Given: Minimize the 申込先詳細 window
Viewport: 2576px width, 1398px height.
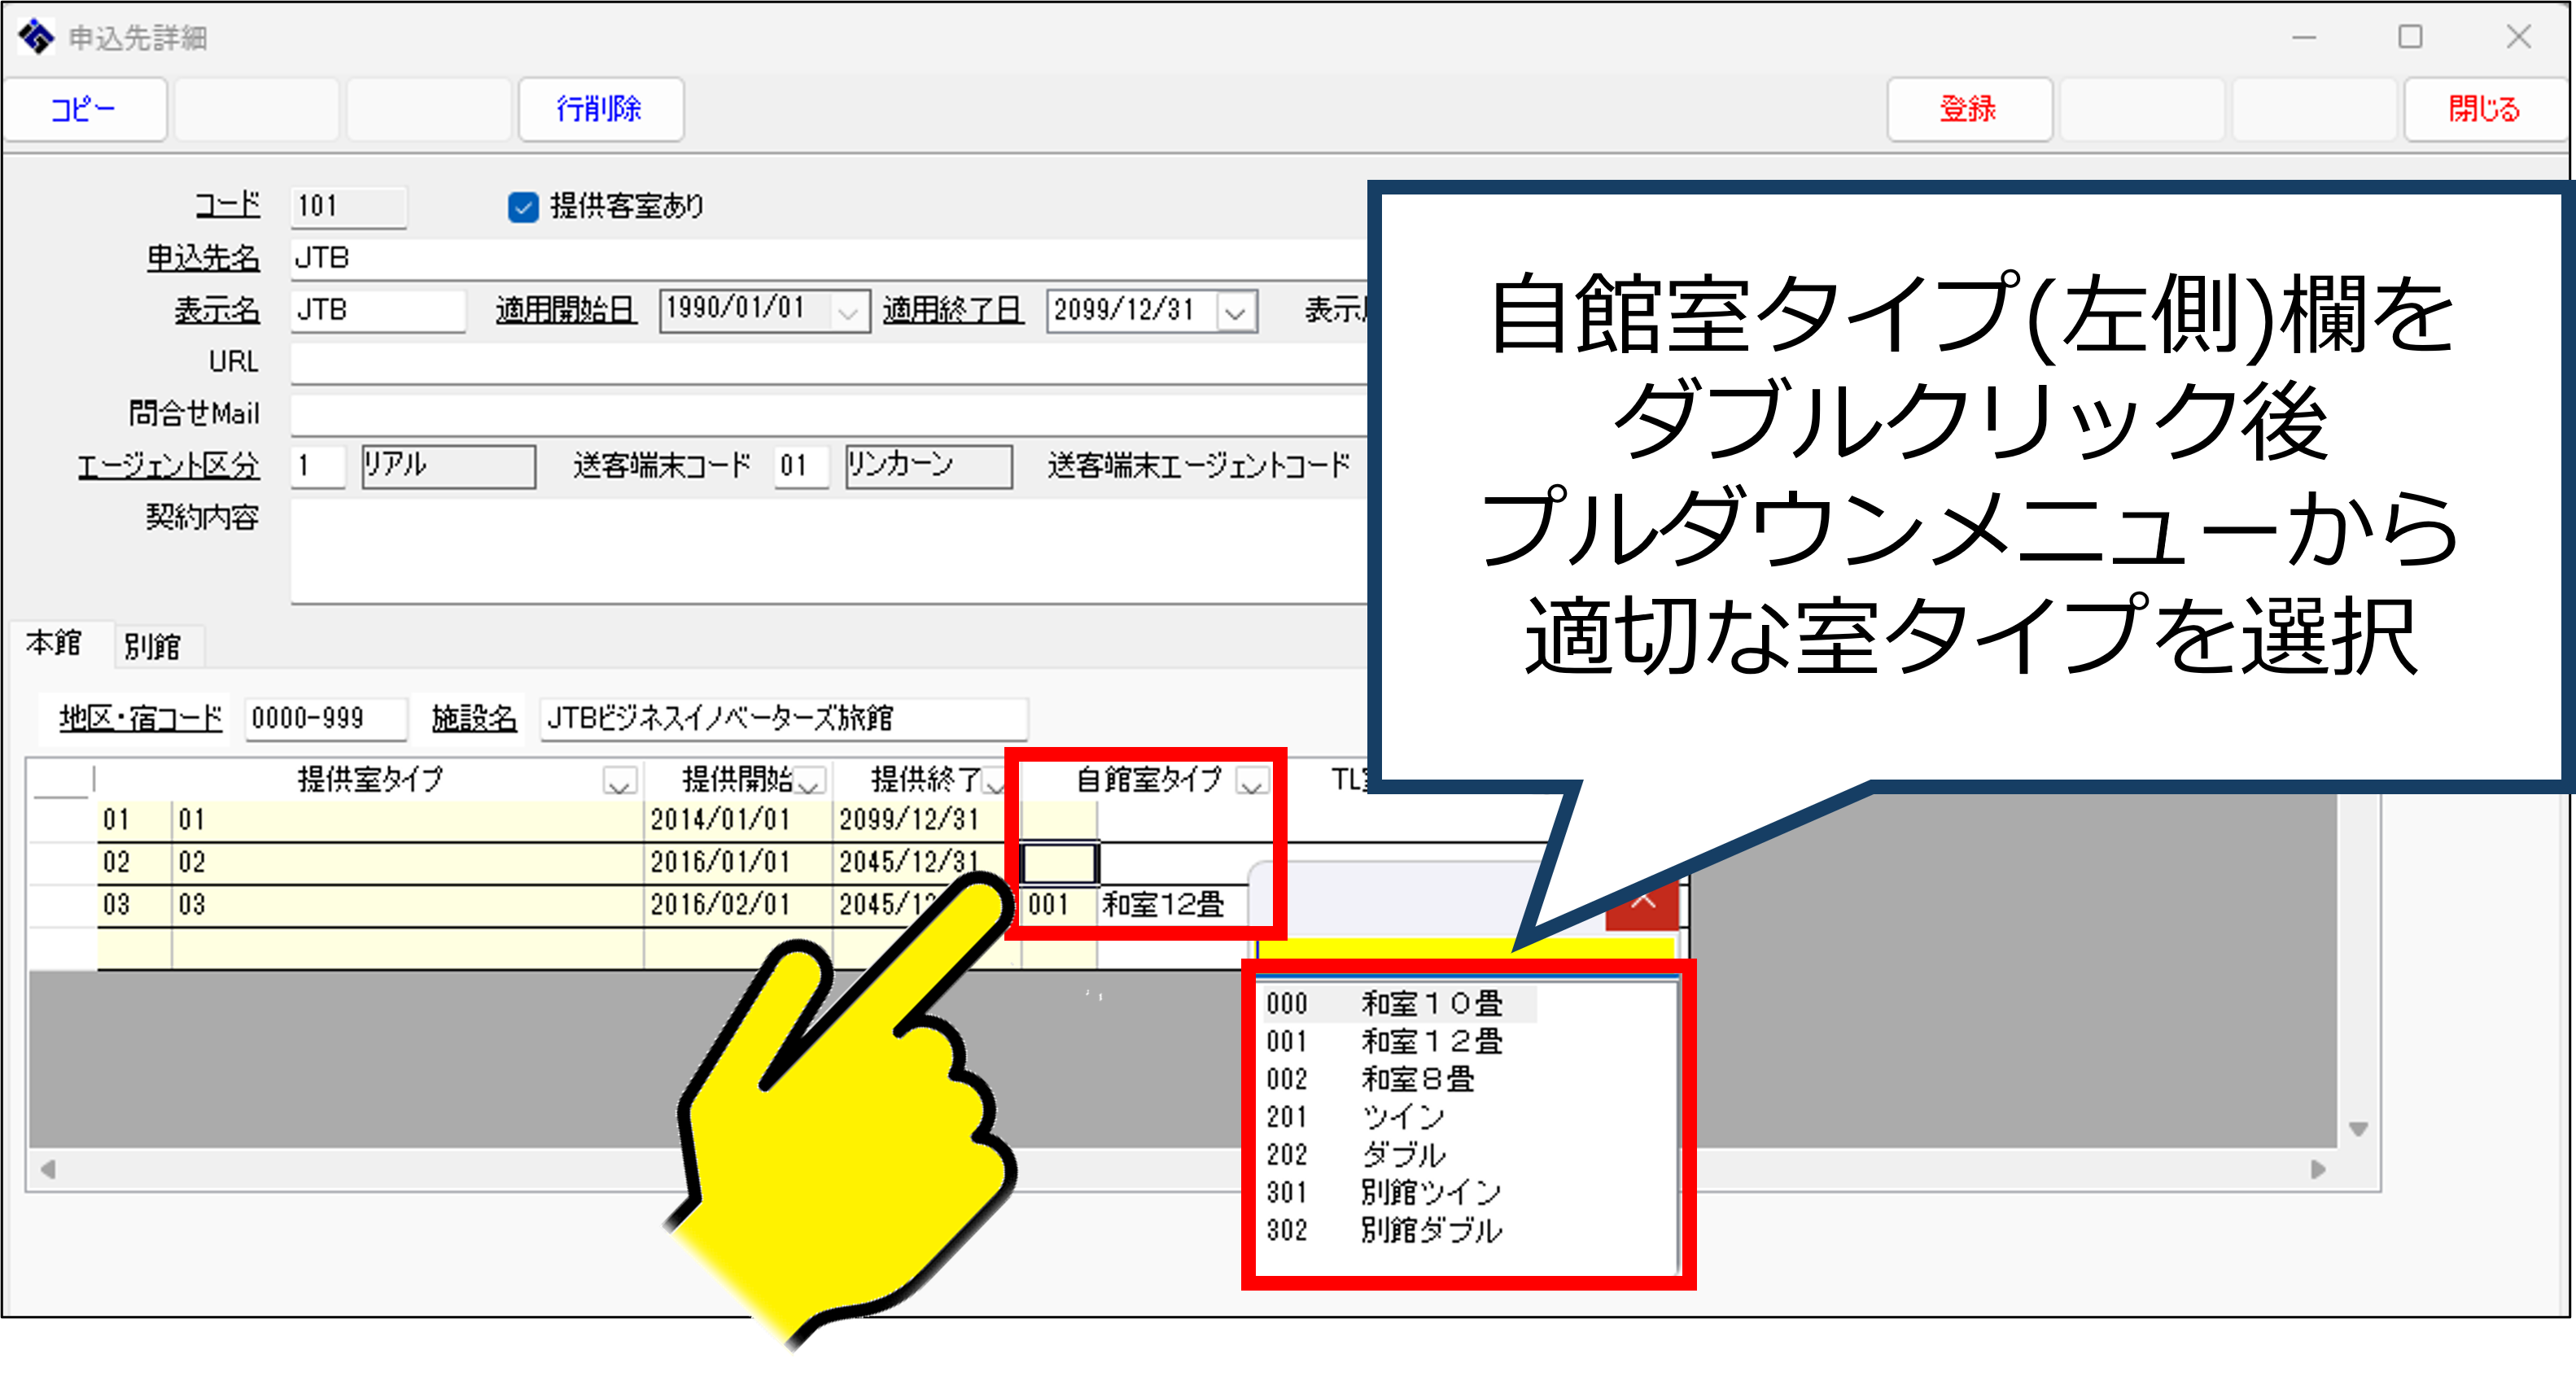Looking at the screenshot, I should (x=2304, y=37).
